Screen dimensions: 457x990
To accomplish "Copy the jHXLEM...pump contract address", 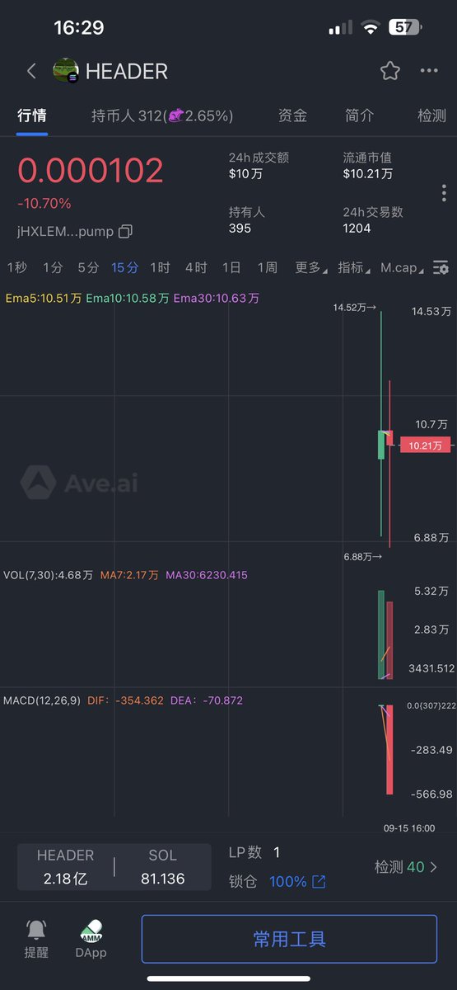I will tap(125, 231).
